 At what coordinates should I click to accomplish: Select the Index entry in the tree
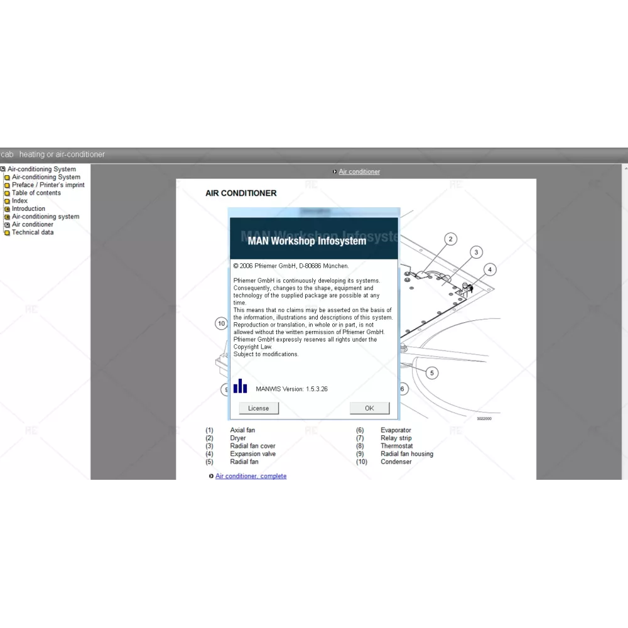[19, 201]
